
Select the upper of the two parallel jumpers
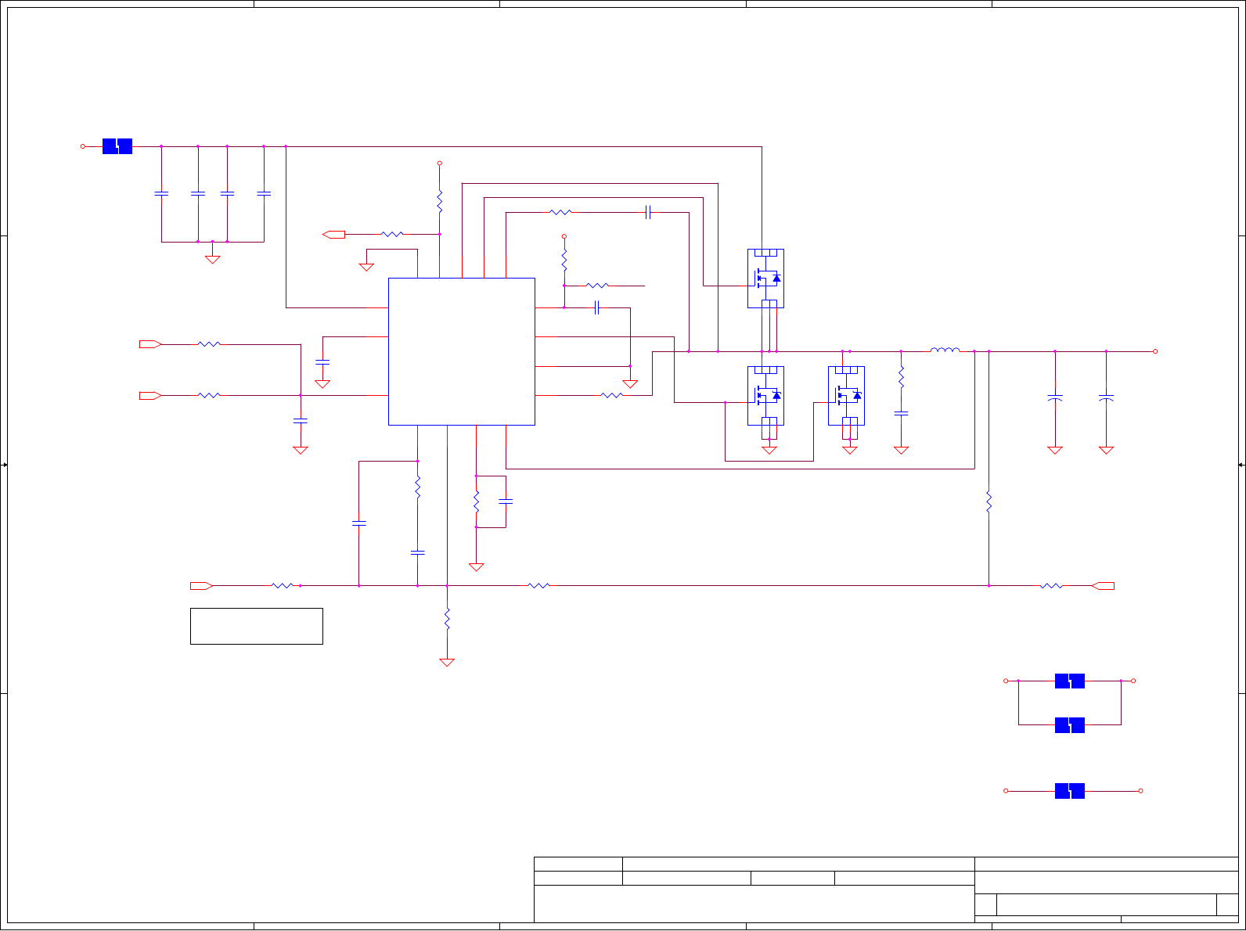click(x=1070, y=681)
